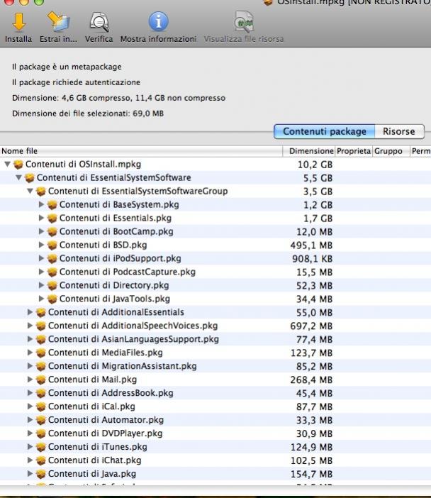Screen dimensions: 431x498
Task: Select Contenuti di iTunes.pkg row text
Action: tap(97, 447)
